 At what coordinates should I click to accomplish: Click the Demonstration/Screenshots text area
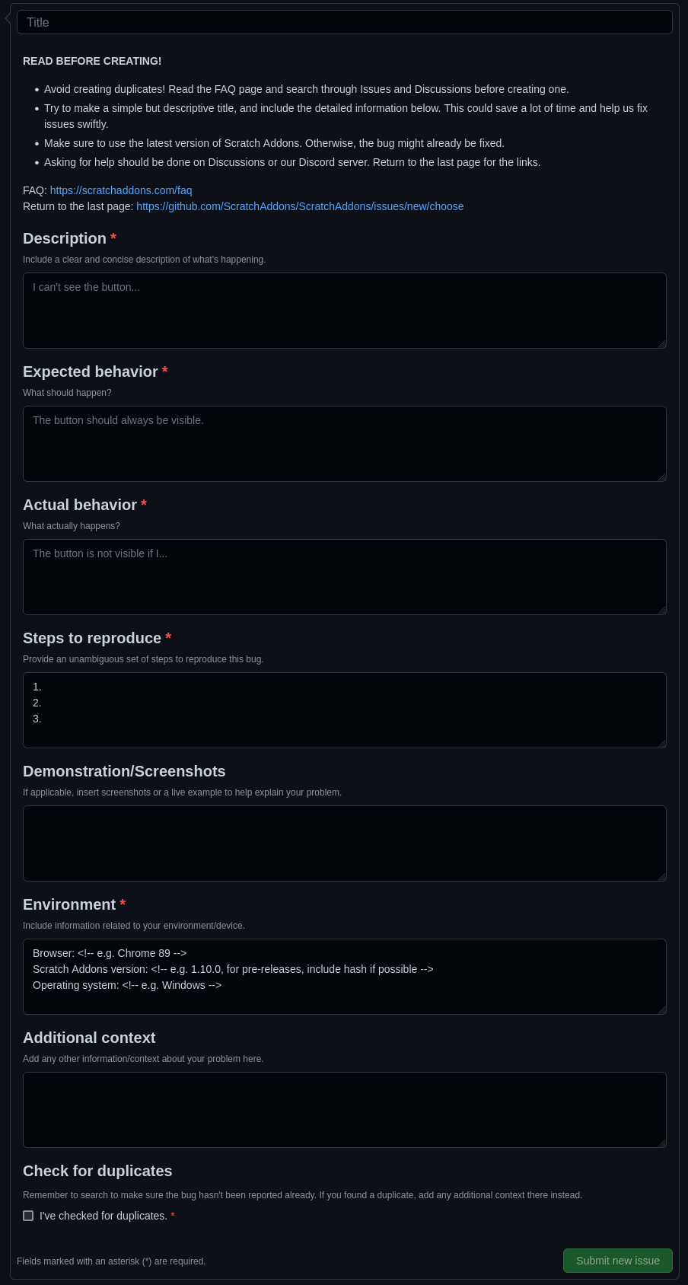tap(344, 843)
